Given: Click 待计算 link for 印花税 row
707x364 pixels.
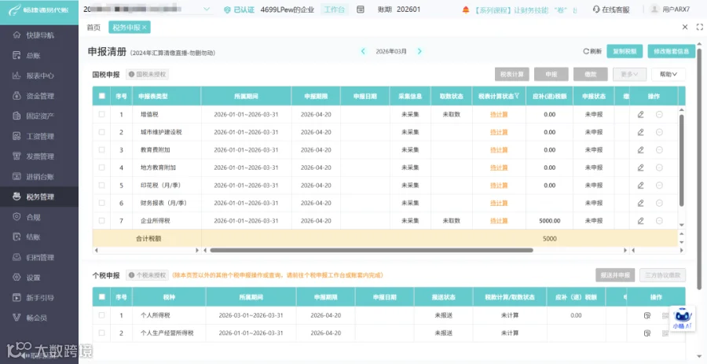Looking at the screenshot, I should [x=499, y=186].
